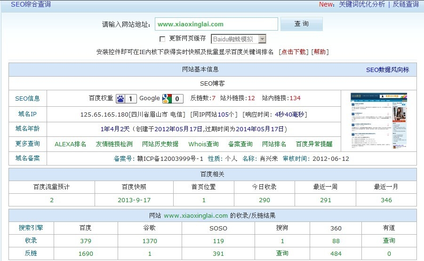Click the SEO信息 row label
Viewport: 424px width, 261px height.
pyautogui.click(x=27, y=98)
